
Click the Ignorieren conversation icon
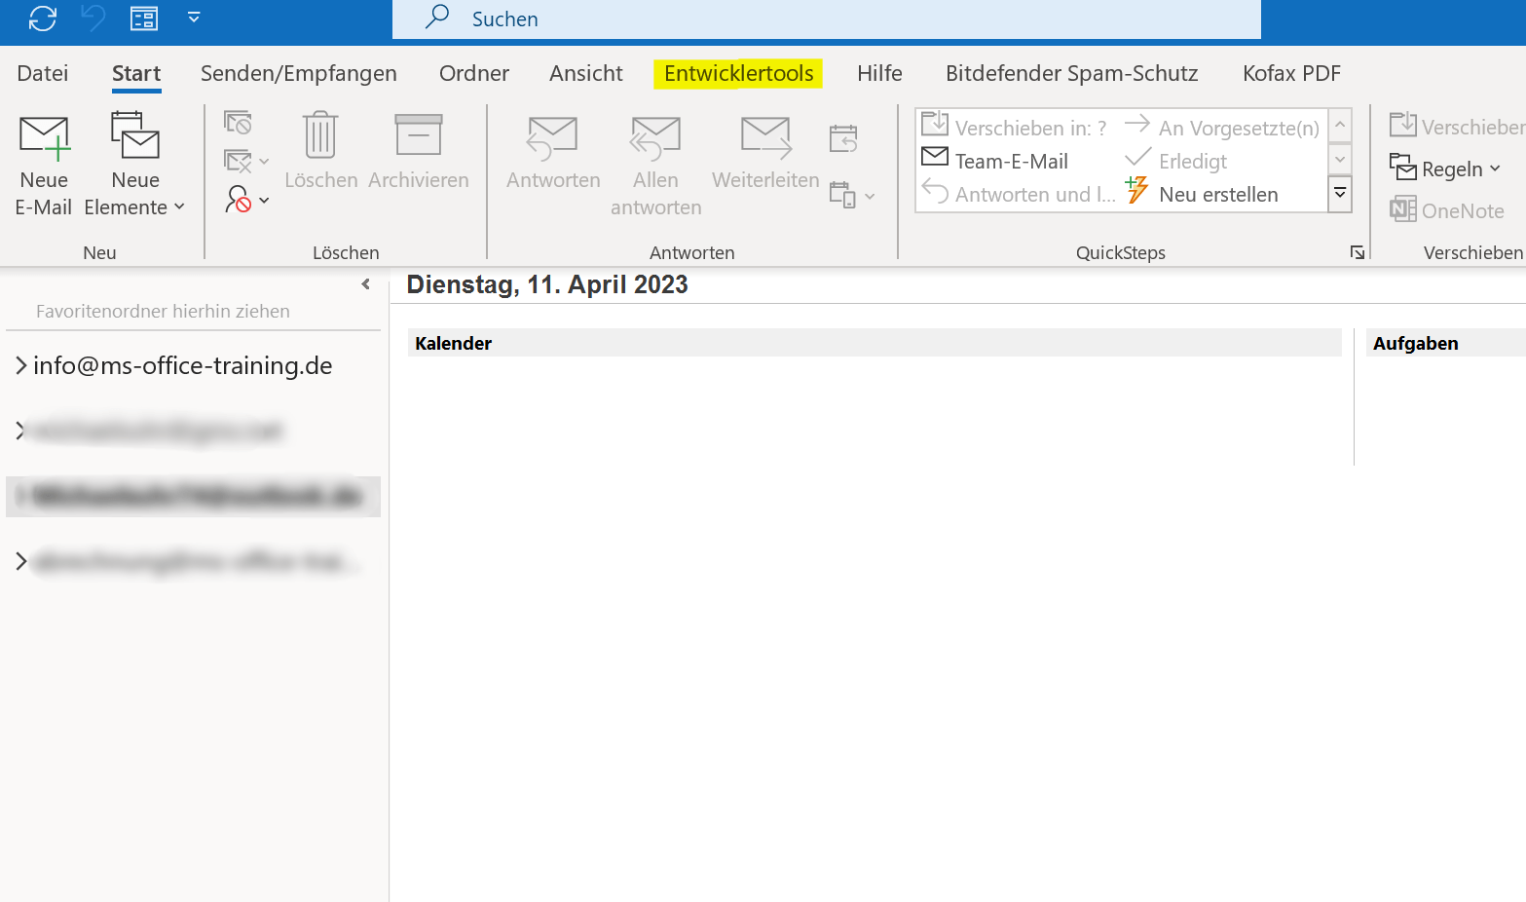coord(238,123)
